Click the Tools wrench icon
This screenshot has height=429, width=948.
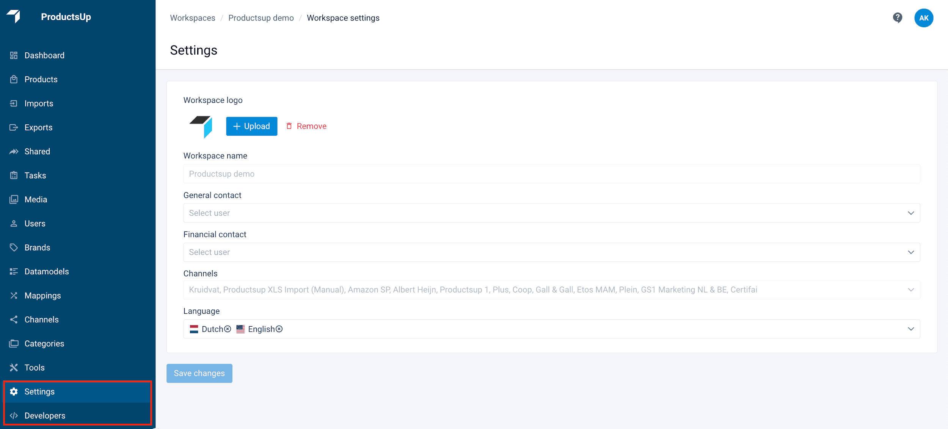[x=14, y=368]
